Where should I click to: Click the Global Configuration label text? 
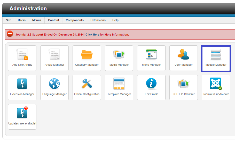[87, 94]
